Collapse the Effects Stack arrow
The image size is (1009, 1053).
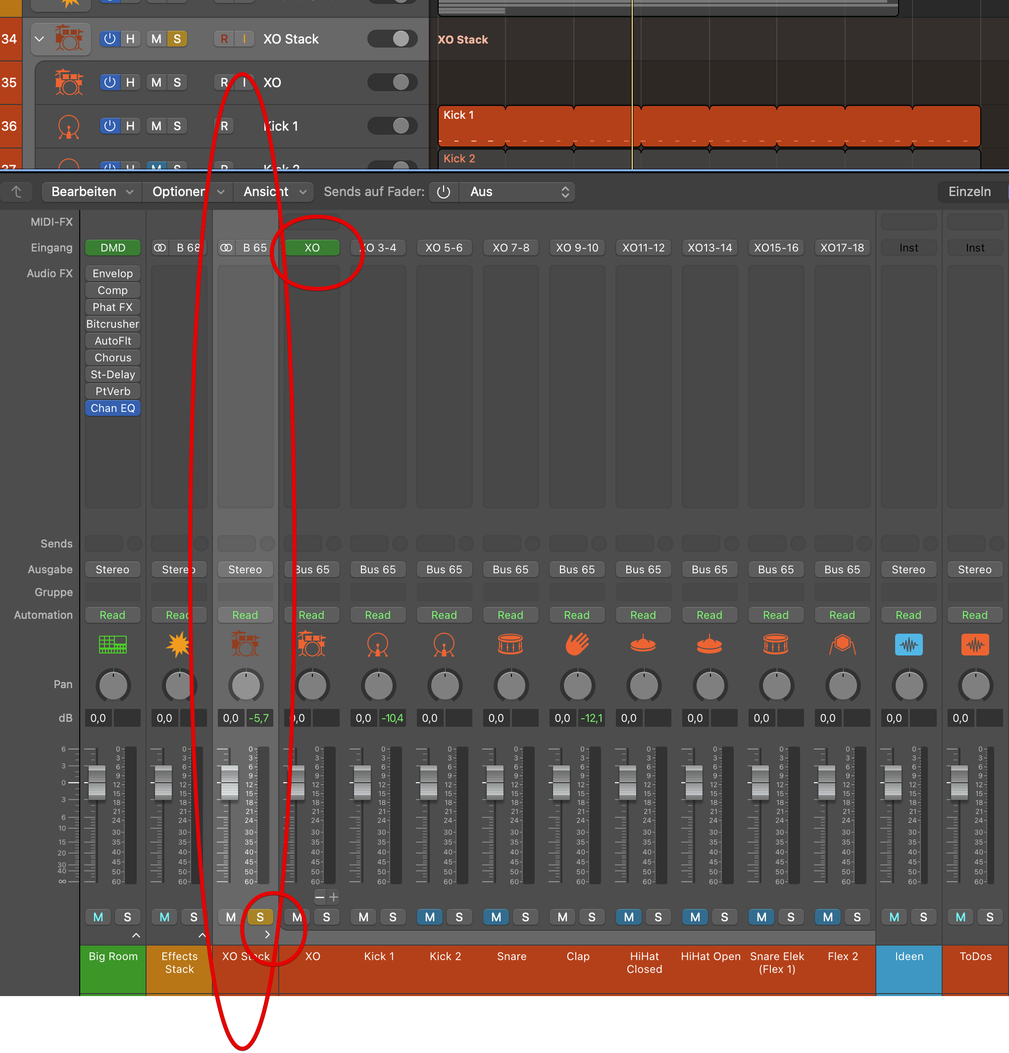[202, 935]
